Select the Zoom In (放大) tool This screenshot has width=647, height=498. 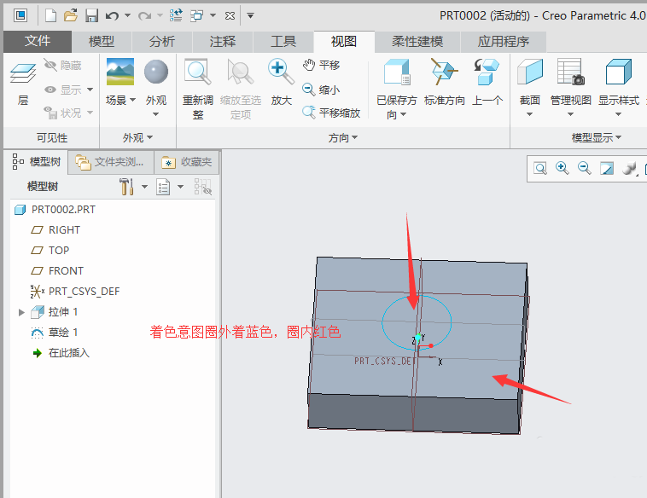(281, 72)
